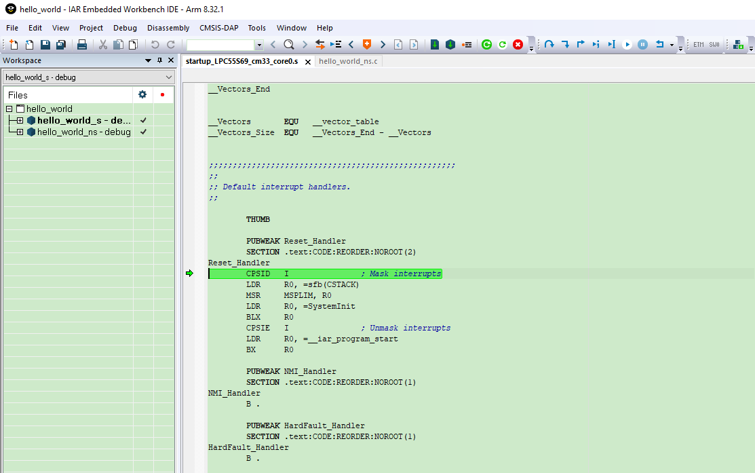This screenshot has width=755, height=473.
Task: Click the Step Over debug icon
Action: (549, 45)
